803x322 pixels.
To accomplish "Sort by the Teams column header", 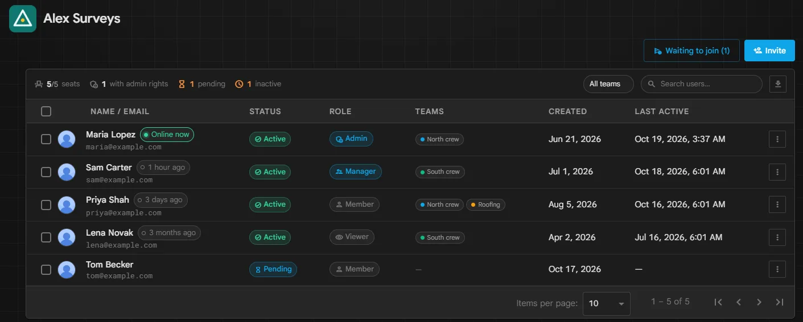I will click(430, 111).
